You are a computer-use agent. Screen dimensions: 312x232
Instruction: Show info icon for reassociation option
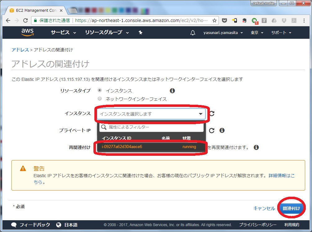click(x=256, y=147)
